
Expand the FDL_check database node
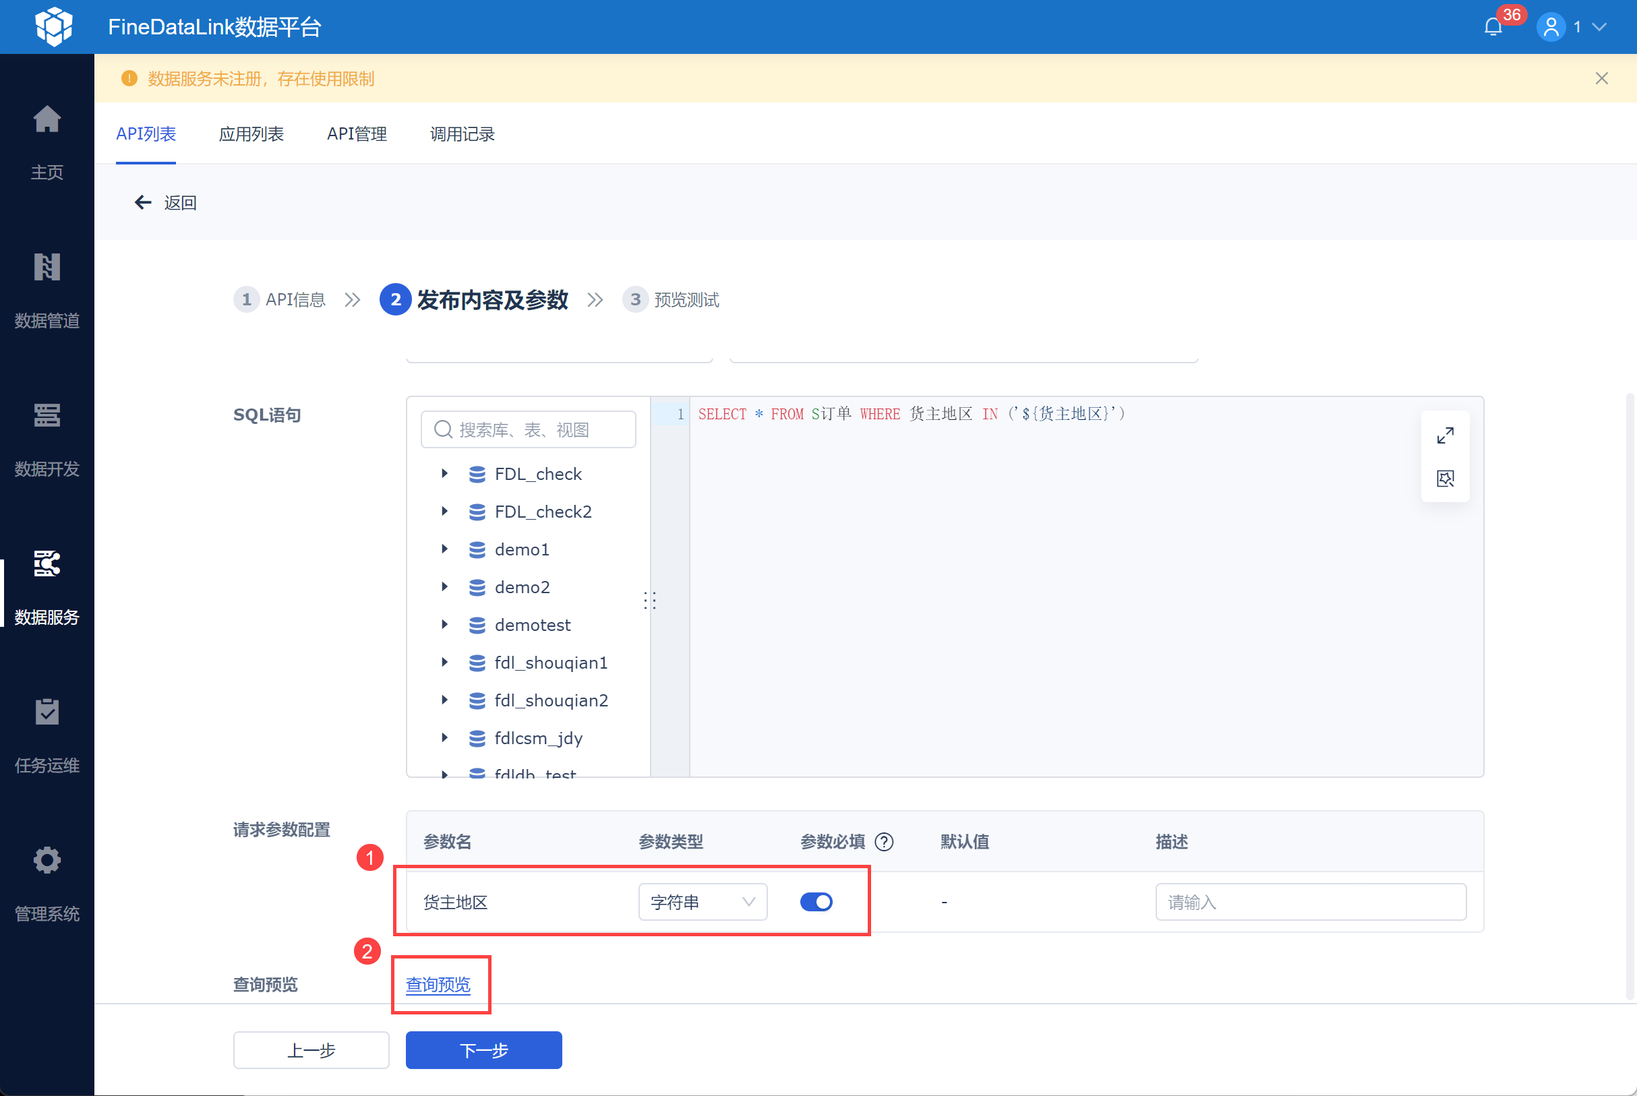pos(444,474)
